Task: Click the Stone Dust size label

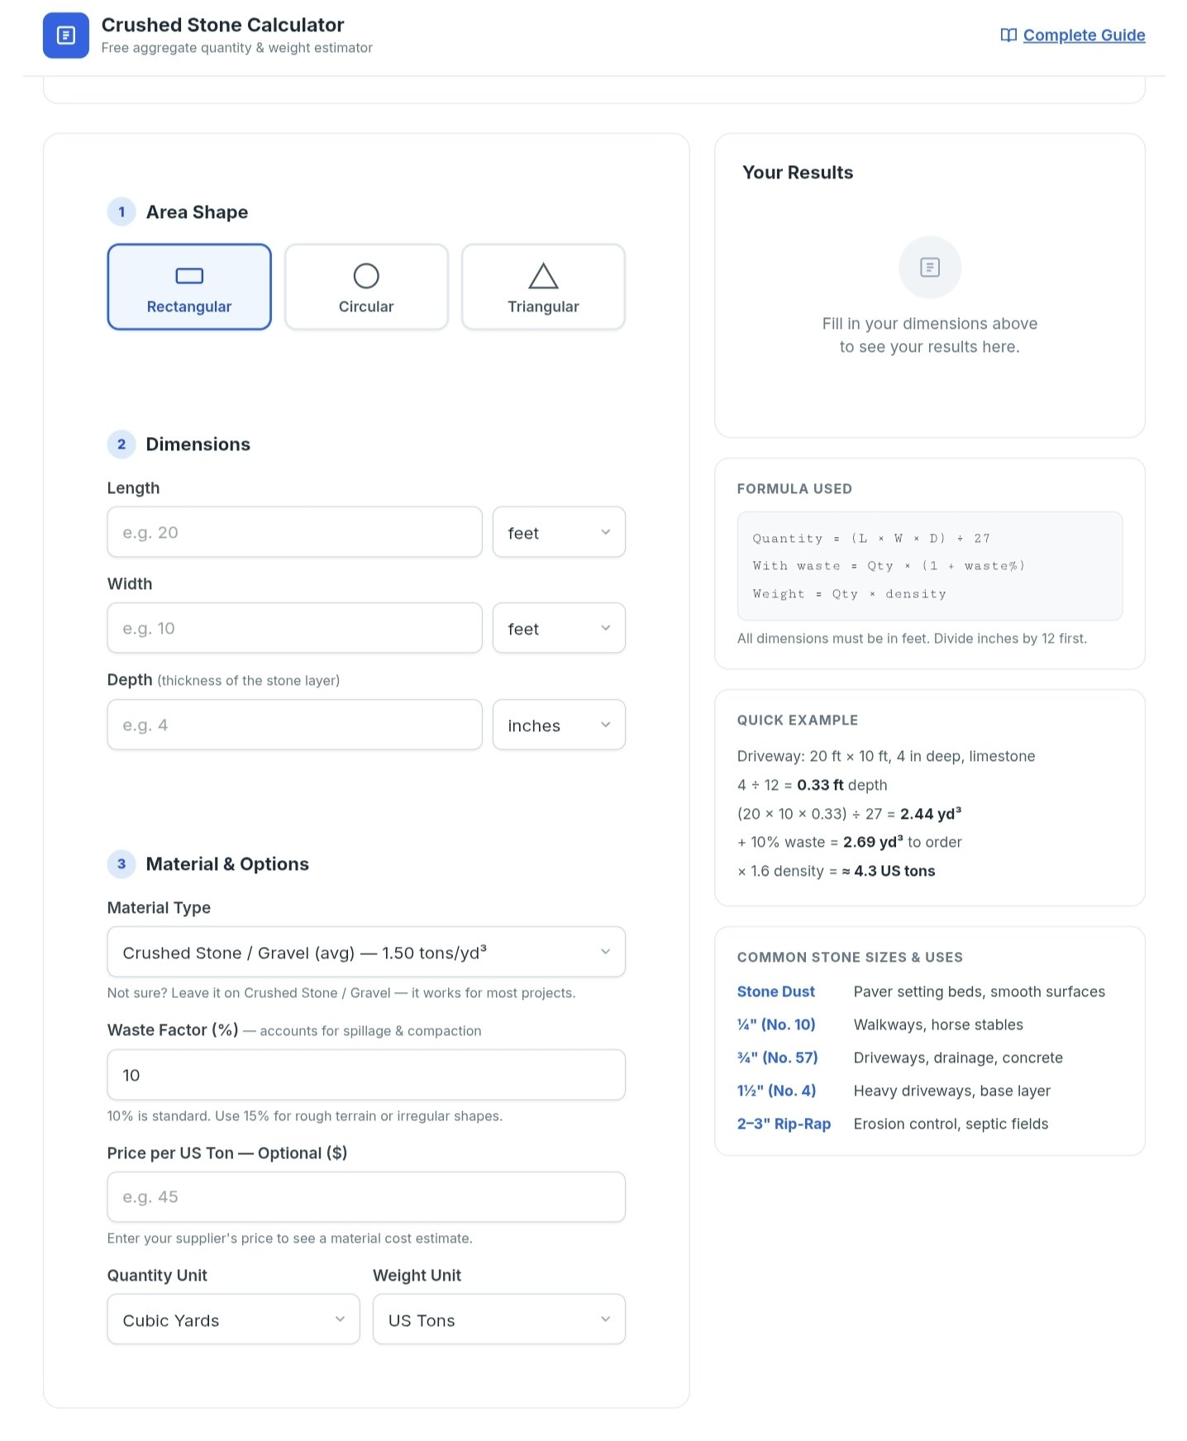Action: (x=775, y=992)
